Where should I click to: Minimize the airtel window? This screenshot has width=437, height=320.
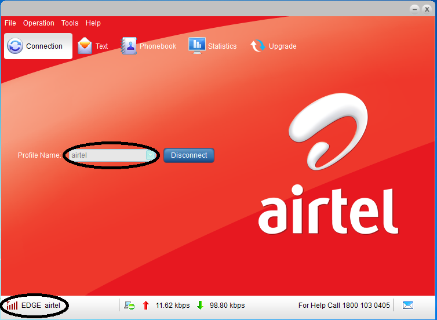coord(414,9)
